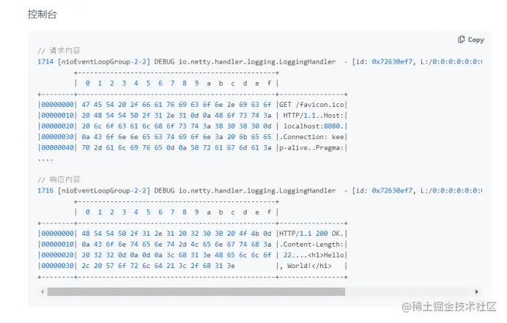
Task: Click ', World!</h1>' decoded text
Action: tap(306, 265)
